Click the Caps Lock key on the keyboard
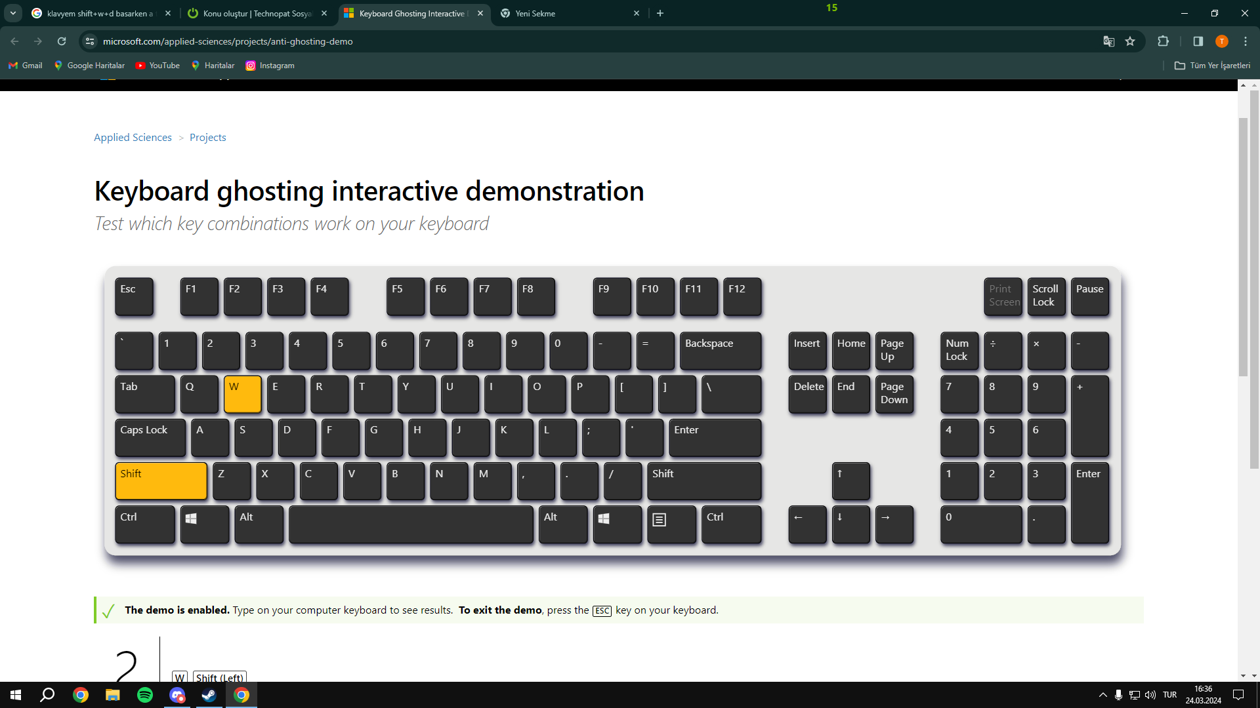This screenshot has height=708, width=1260. pyautogui.click(x=150, y=437)
